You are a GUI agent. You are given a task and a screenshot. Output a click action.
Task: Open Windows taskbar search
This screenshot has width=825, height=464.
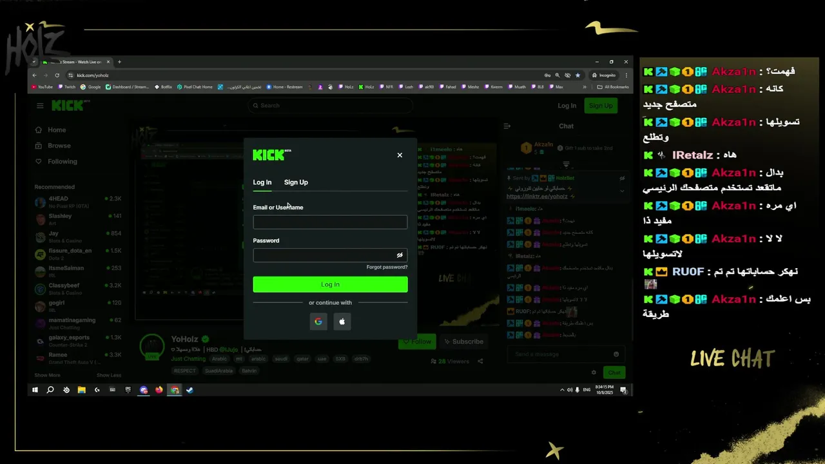50,390
